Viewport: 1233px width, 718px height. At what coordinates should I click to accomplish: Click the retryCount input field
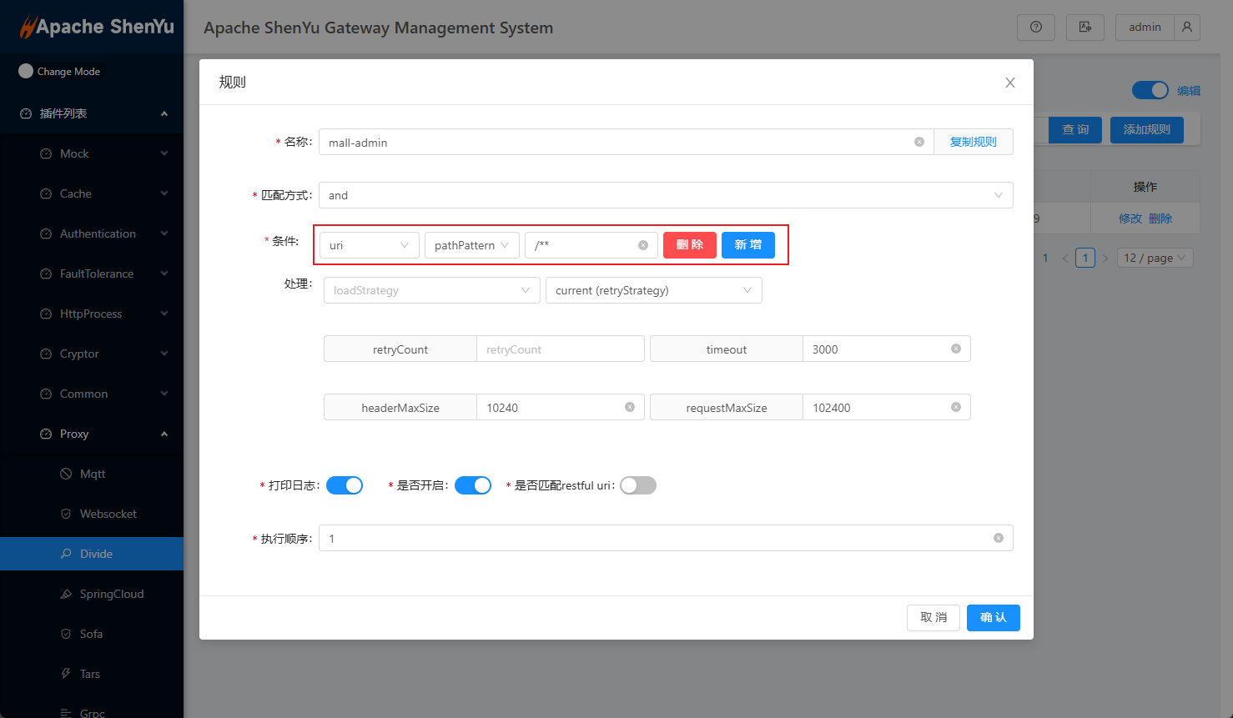click(x=560, y=349)
